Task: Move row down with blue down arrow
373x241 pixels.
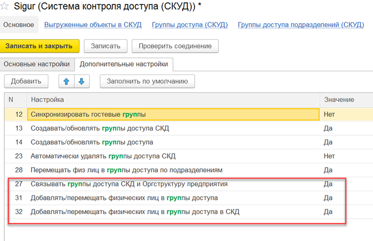Action: coord(81,81)
